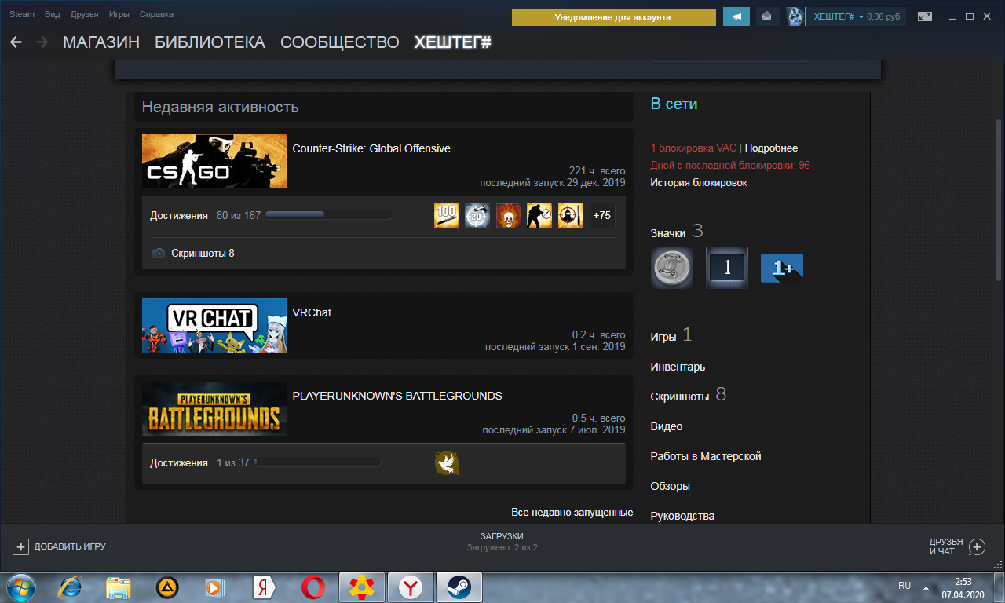Open the Видео link

pyautogui.click(x=666, y=426)
